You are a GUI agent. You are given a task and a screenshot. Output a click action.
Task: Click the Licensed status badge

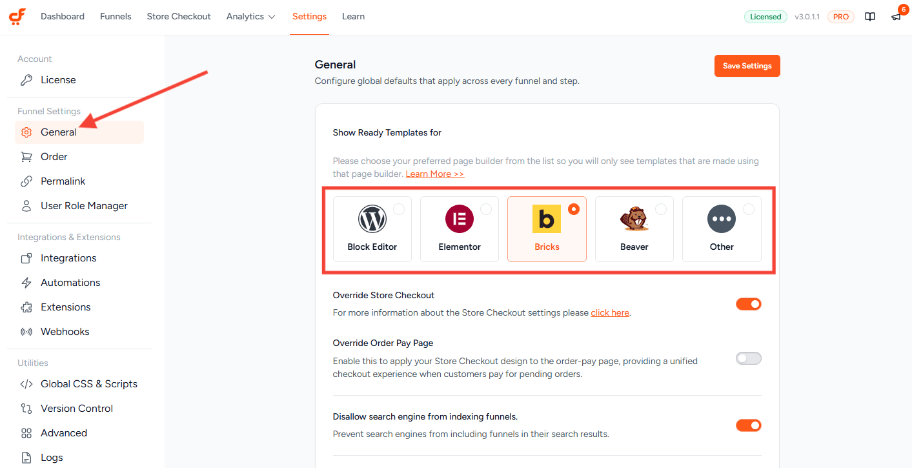tap(765, 17)
